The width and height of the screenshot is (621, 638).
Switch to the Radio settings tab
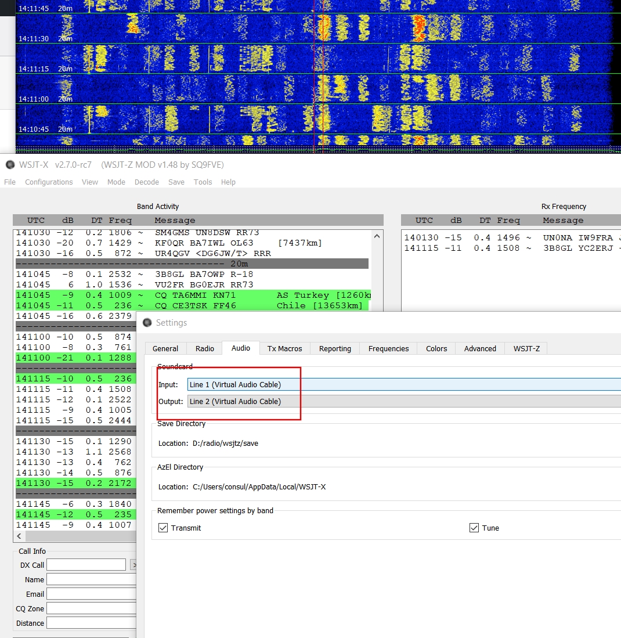[205, 348]
